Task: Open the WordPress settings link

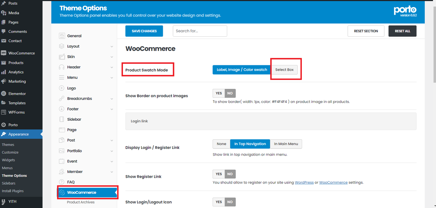Action: 304,183
